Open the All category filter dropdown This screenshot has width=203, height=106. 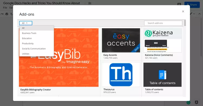point(26,23)
